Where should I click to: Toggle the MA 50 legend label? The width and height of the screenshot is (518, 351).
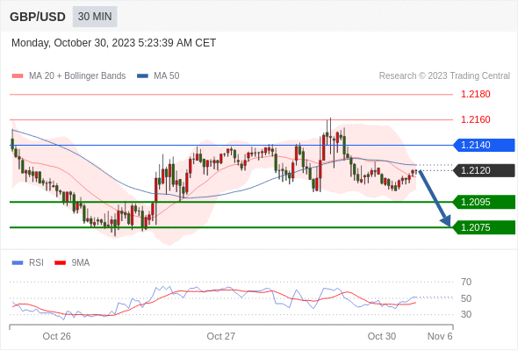pos(167,76)
